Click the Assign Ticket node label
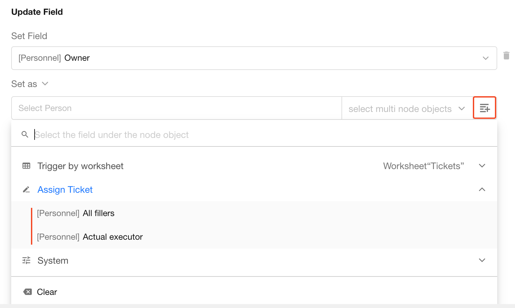The height and width of the screenshot is (308, 515). [65, 189]
